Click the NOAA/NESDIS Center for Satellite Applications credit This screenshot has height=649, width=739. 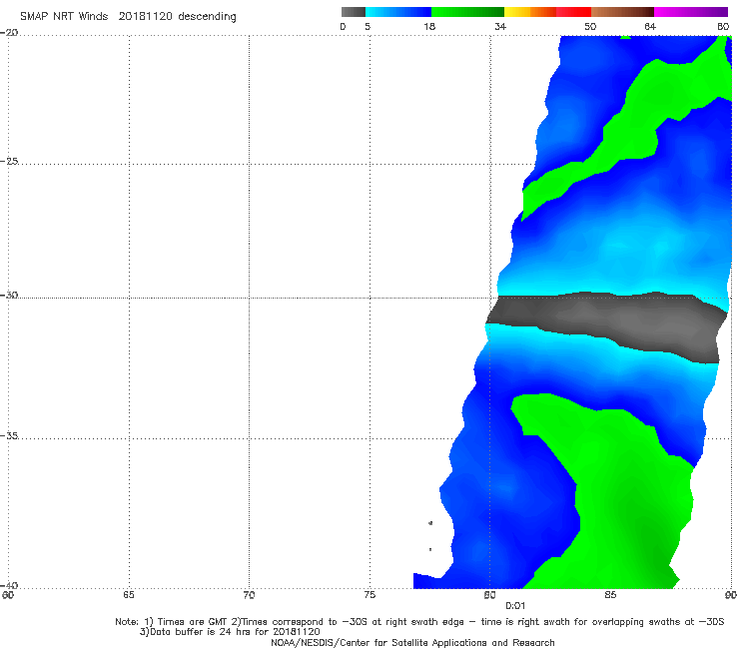412,643
